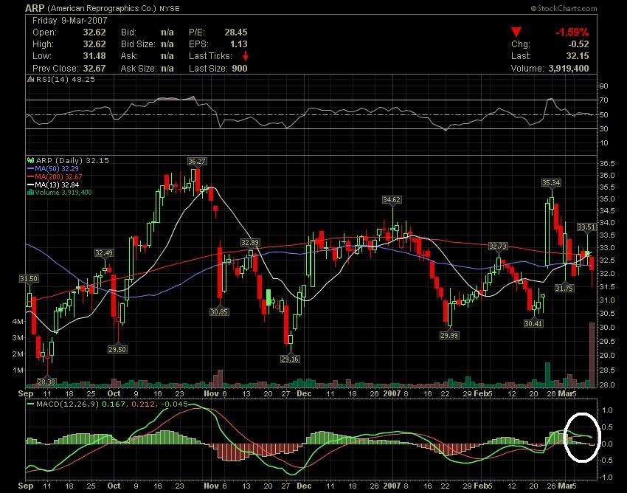This screenshot has height=493, width=627.
Task: Click the 30.41 low price label
Action: (533, 323)
